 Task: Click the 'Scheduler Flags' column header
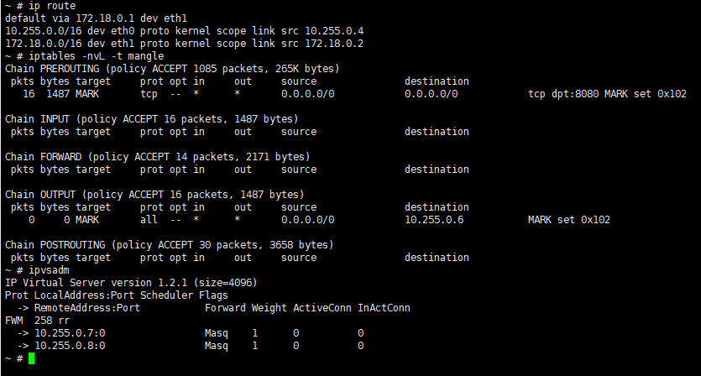tap(184, 295)
